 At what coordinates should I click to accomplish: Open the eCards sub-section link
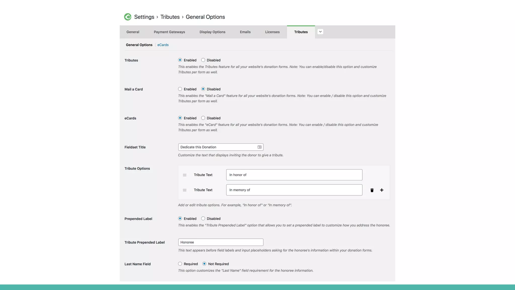[x=163, y=45]
